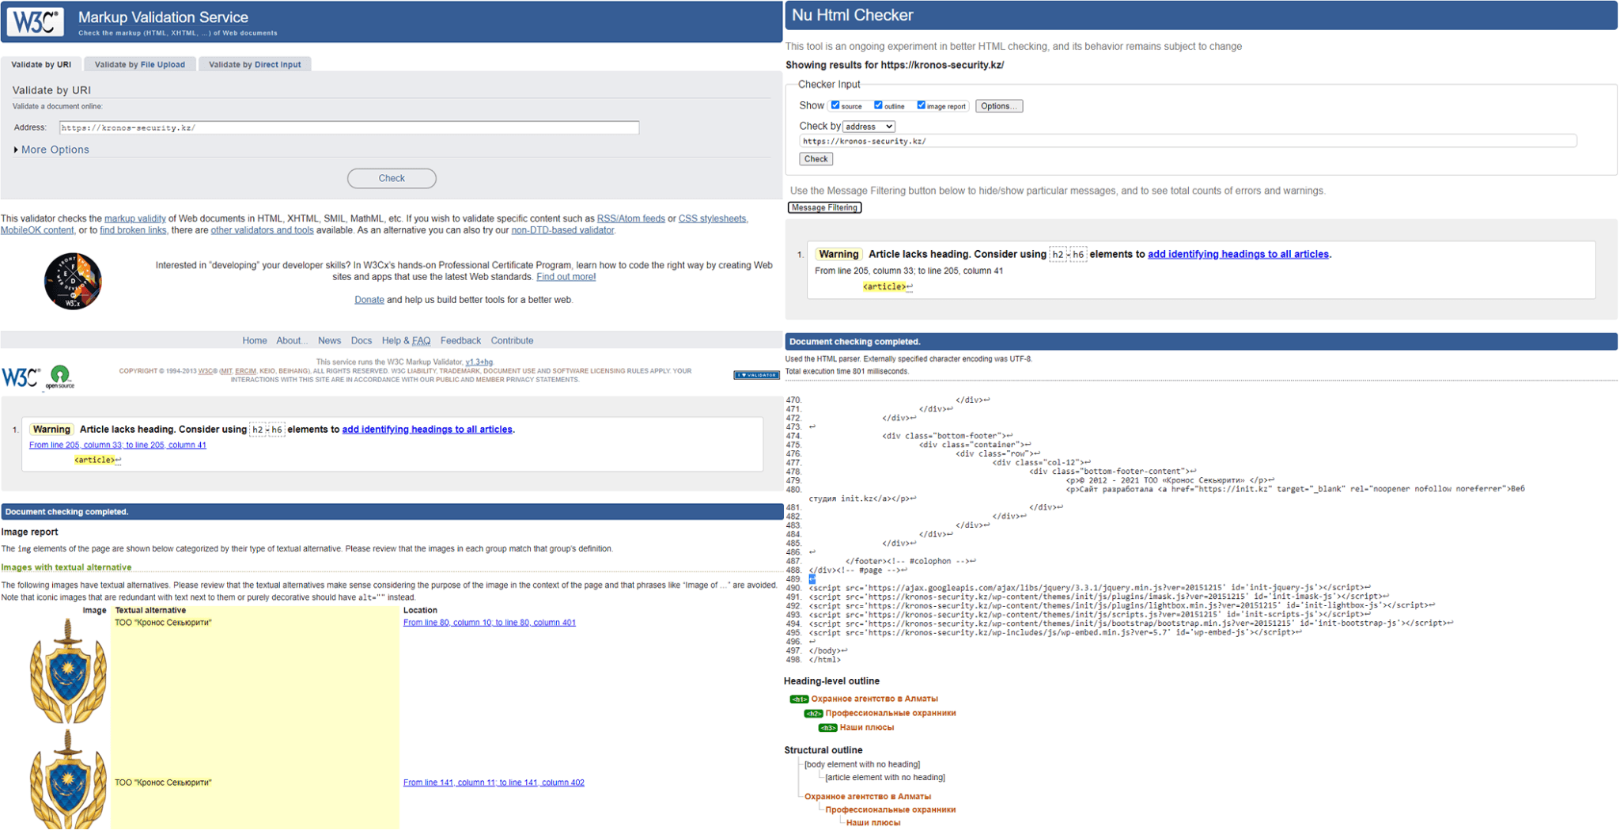1620x830 pixels.
Task: Click Images with textual alternative heading
Action: coord(66,568)
